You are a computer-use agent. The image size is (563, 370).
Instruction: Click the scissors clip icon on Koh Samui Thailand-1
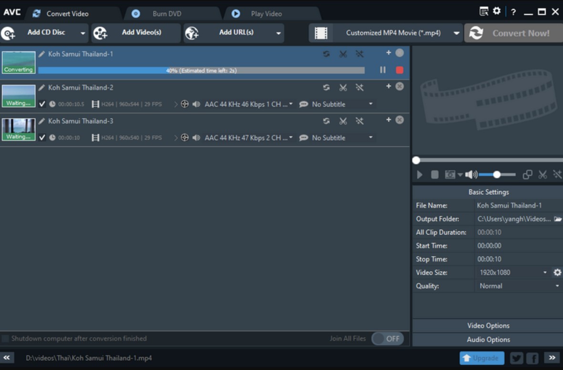[x=343, y=54]
